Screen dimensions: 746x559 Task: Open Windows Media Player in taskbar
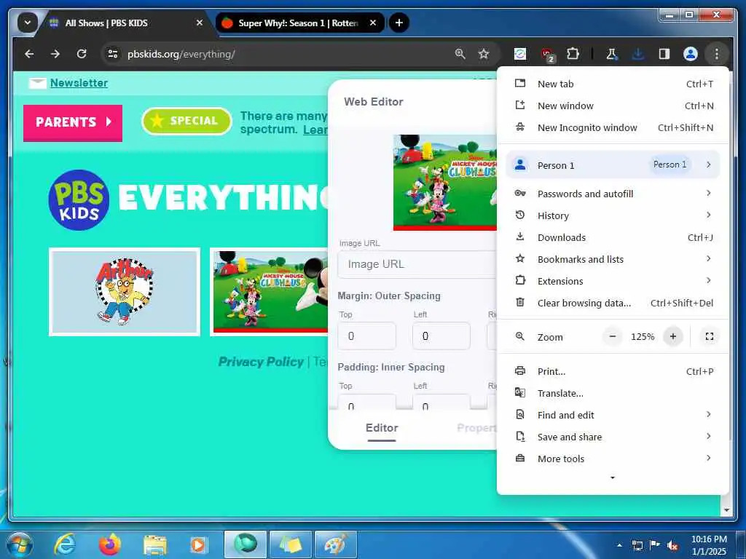tap(198, 544)
